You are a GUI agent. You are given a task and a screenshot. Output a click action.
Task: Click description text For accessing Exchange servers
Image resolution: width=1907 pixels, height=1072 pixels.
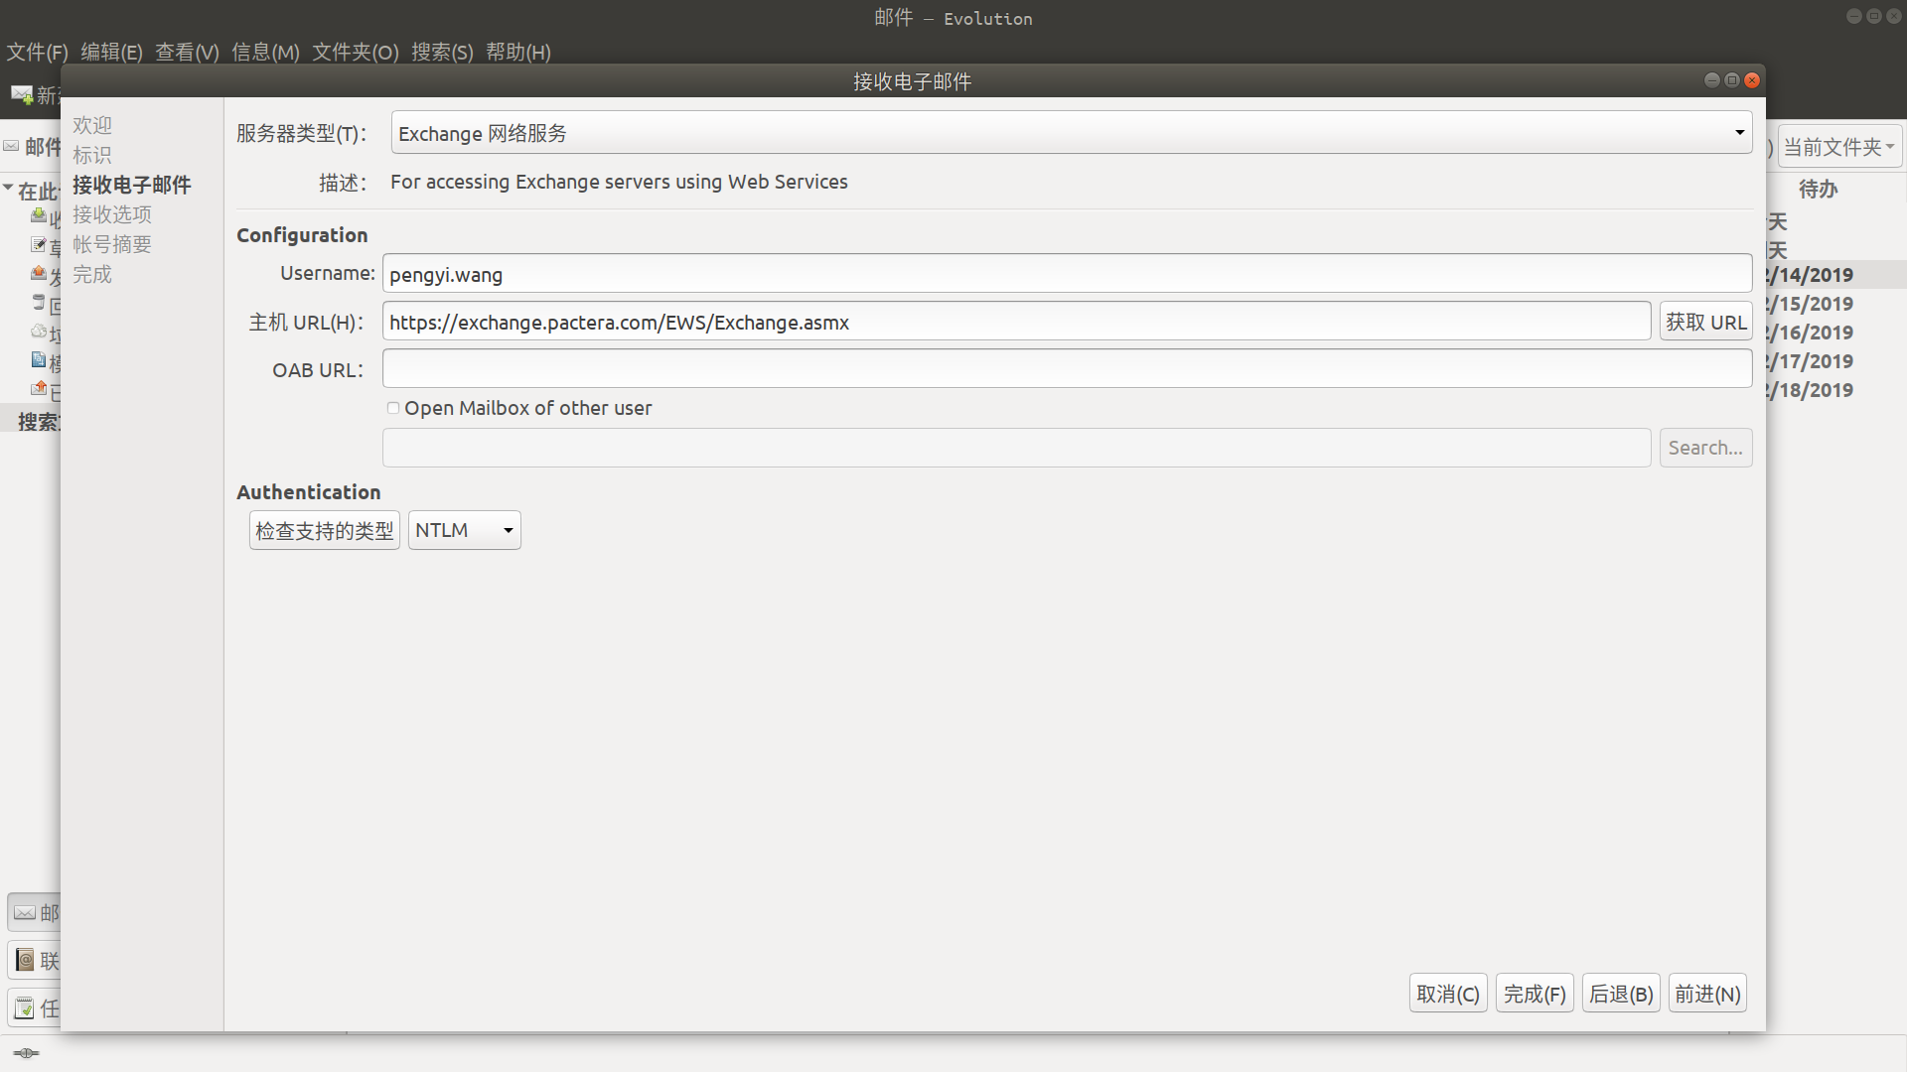click(x=619, y=182)
